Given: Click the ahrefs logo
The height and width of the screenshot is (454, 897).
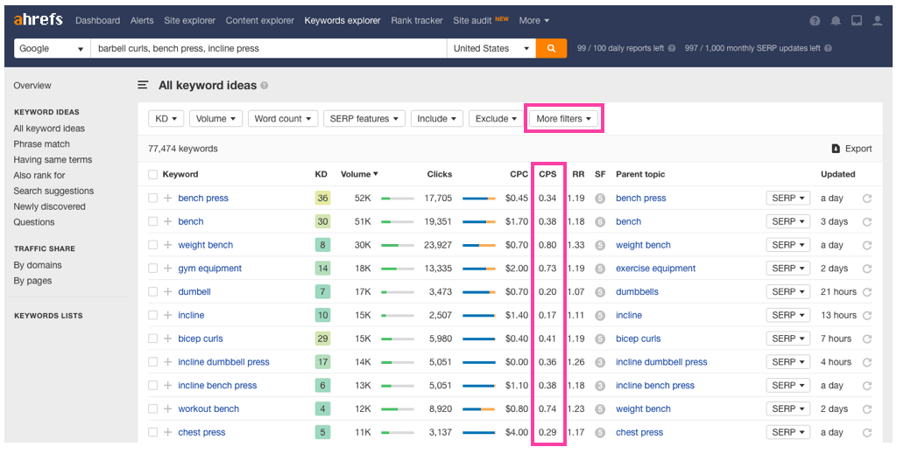Looking at the screenshot, I should (x=39, y=20).
